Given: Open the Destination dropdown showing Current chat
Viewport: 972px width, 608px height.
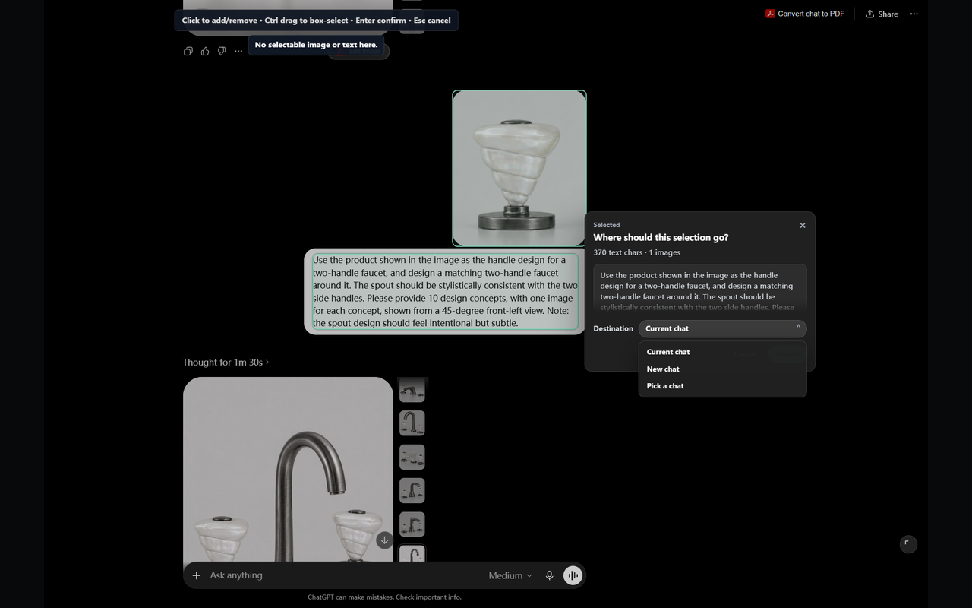Looking at the screenshot, I should tap(722, 328).
